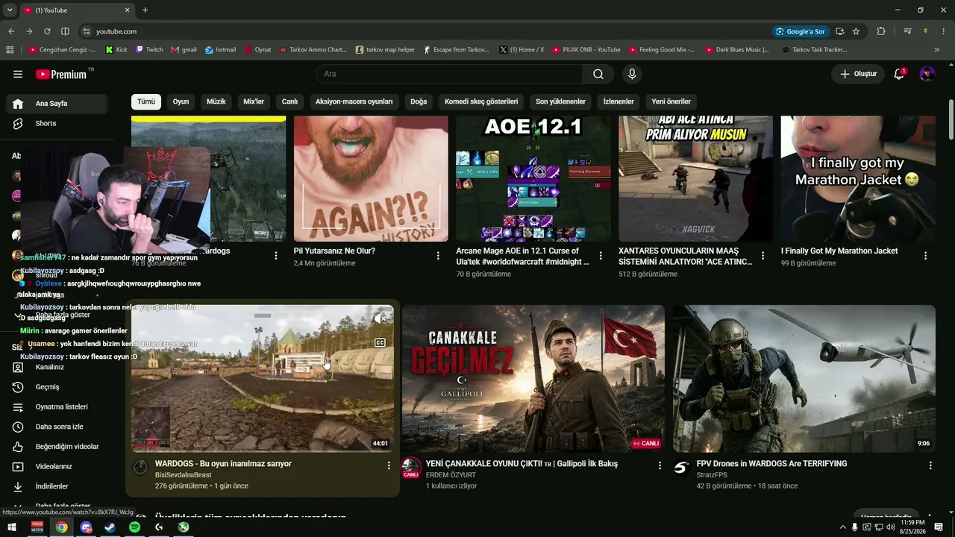Open options for Arcane Mage AOE short

pos(601,256)
